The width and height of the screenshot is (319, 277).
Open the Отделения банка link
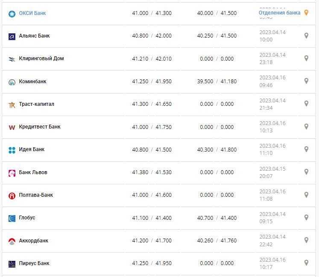[x=279, y=13]
